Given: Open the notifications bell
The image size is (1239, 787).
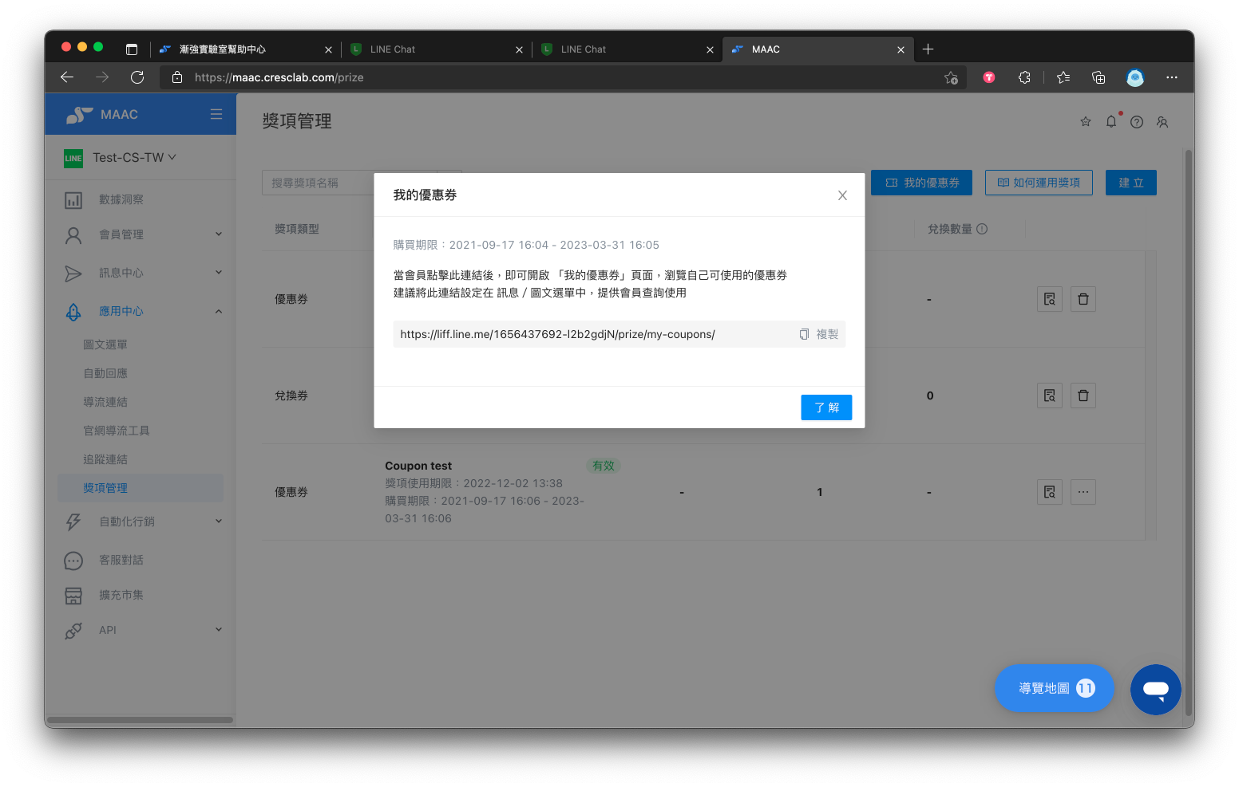Looking at the screenshot, I should click(x=1111, y=122).
